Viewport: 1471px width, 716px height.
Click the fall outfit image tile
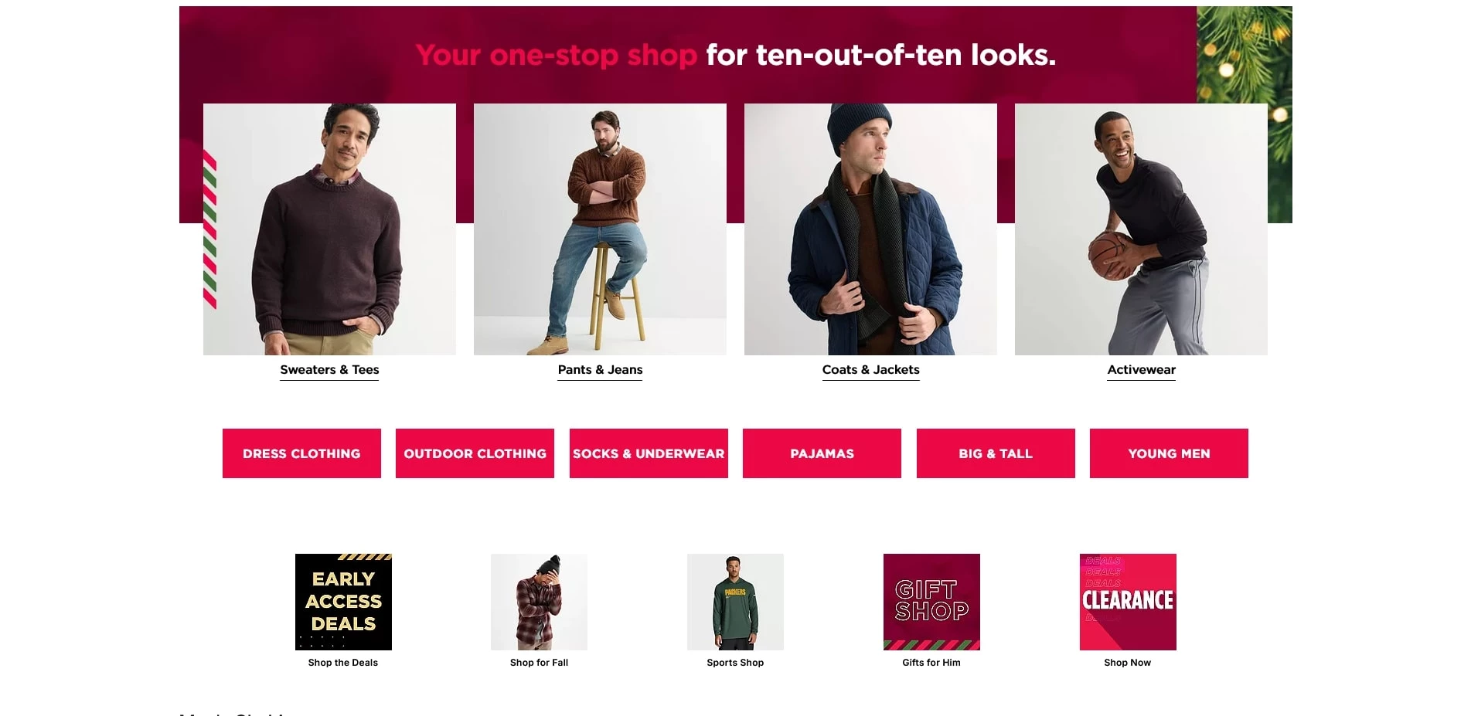pyautogui.click(x=539, y=602)
